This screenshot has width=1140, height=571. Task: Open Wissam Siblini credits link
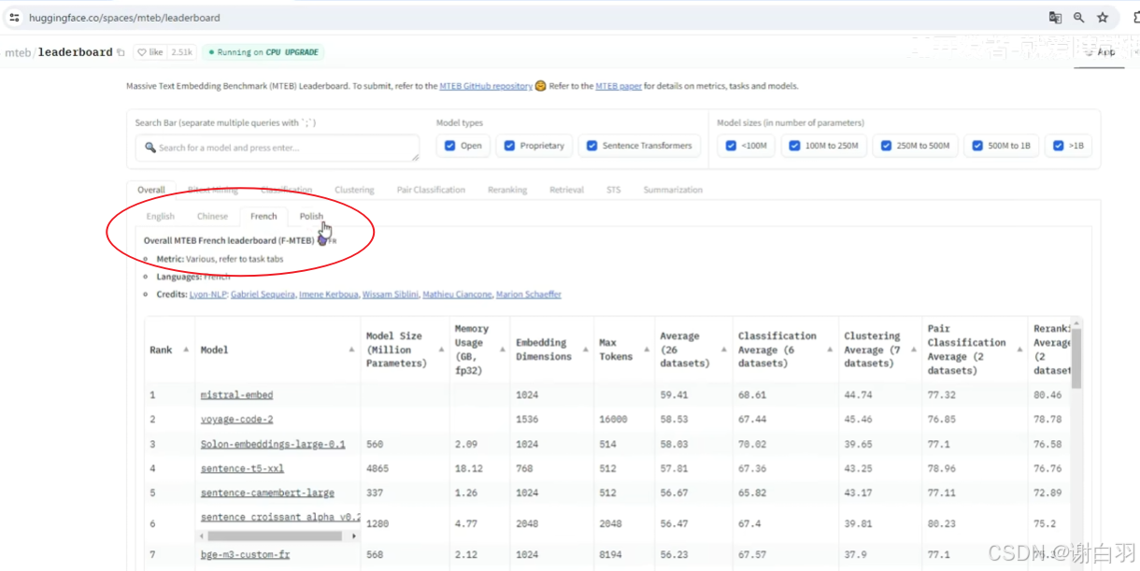pos(391,294)
